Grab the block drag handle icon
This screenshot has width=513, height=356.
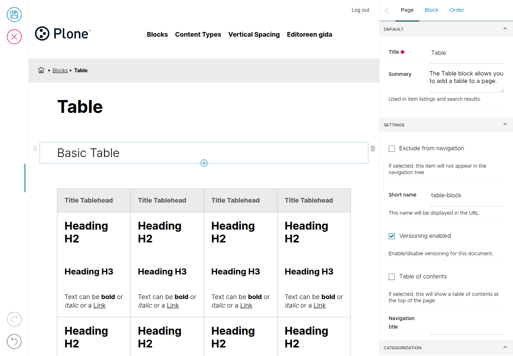point(35,148)
